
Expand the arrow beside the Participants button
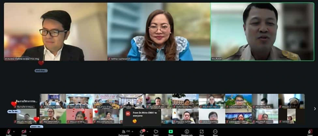pyautogui.click(x=132, y=131)
